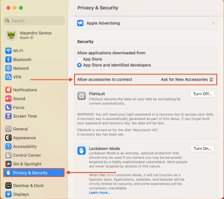Screen dimensions: 224x199
Task: Open Alejandro Santos Apple ID profile
Action: [x=29, y=35]
